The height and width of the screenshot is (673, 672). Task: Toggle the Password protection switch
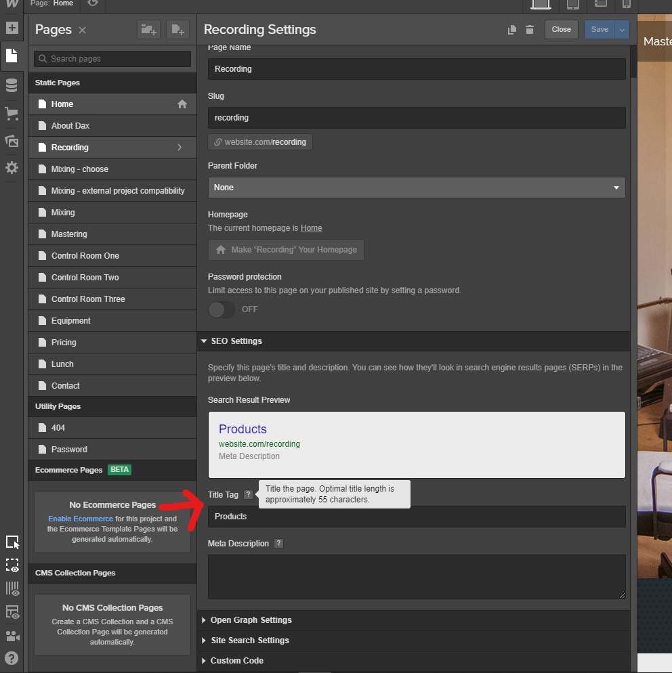pos(221,309)
